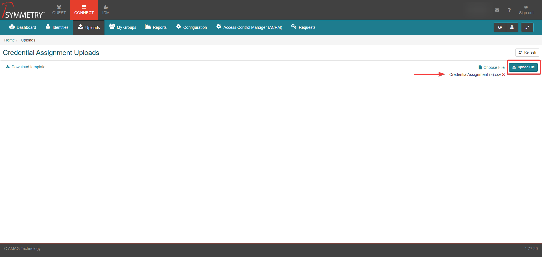Open the Reports menu

156,27
